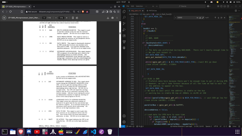Rotate the PDF counterclockwise
Viewport: 242px width, 136px height.
[77, 18]
